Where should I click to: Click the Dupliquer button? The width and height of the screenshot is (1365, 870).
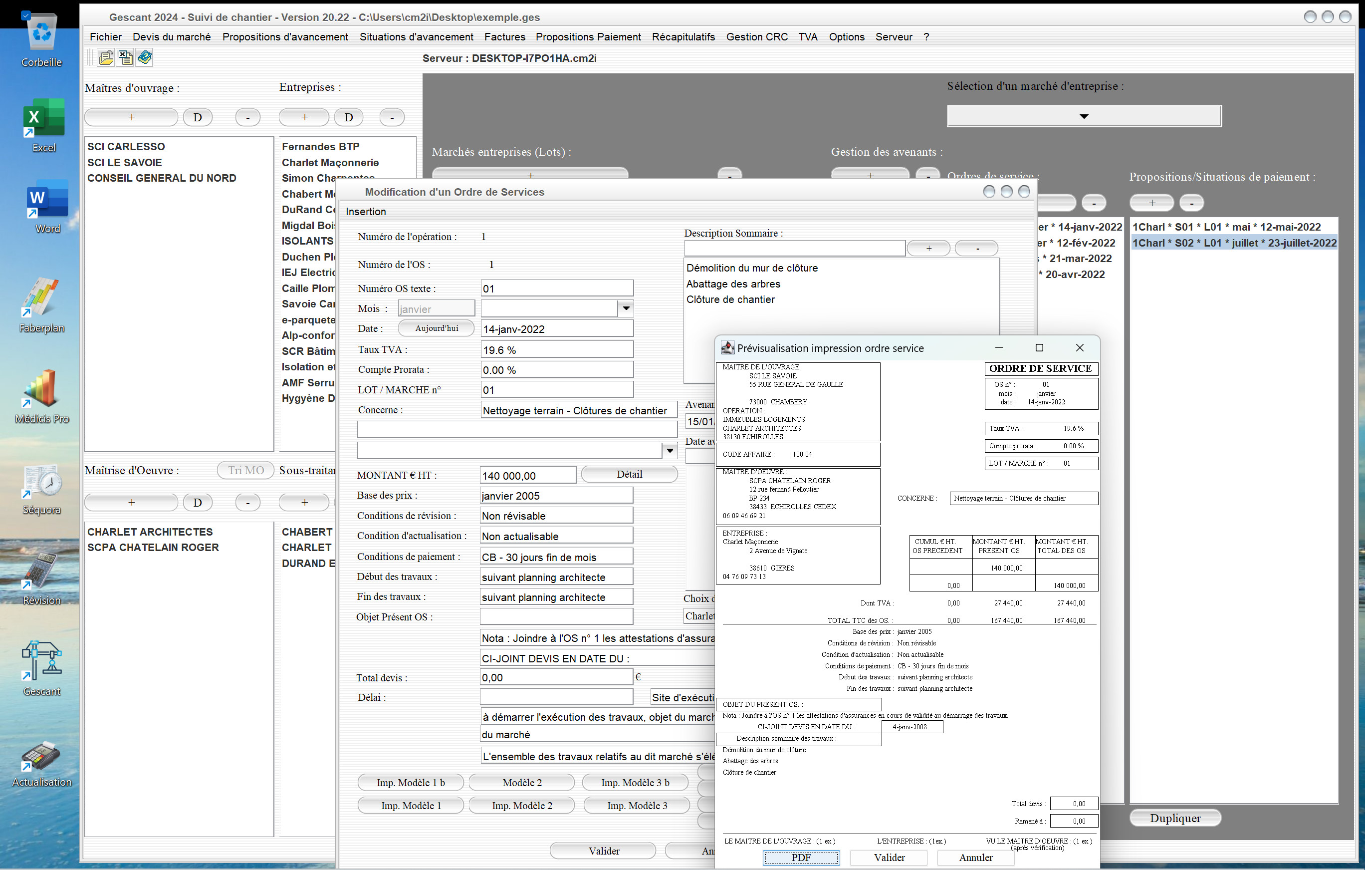pyautogui.click(x=1174, y=818)
